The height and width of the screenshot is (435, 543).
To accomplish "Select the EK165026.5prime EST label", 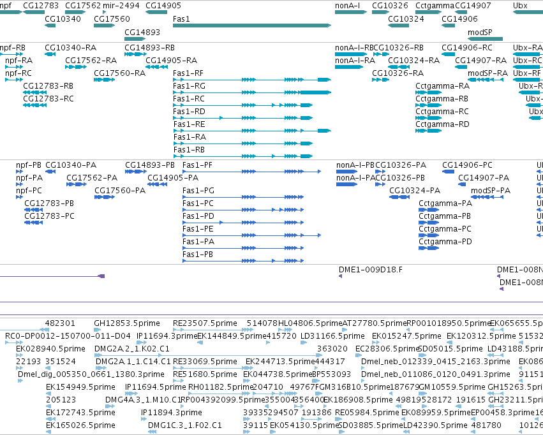I will tap(80, 425).
